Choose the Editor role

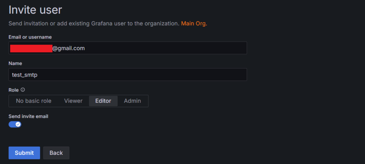[103, 101]
